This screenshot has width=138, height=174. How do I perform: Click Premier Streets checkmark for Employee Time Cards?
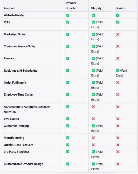(x=68, y=94)
